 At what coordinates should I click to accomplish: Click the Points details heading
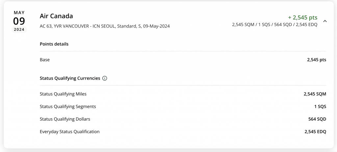tap(54, 44)
